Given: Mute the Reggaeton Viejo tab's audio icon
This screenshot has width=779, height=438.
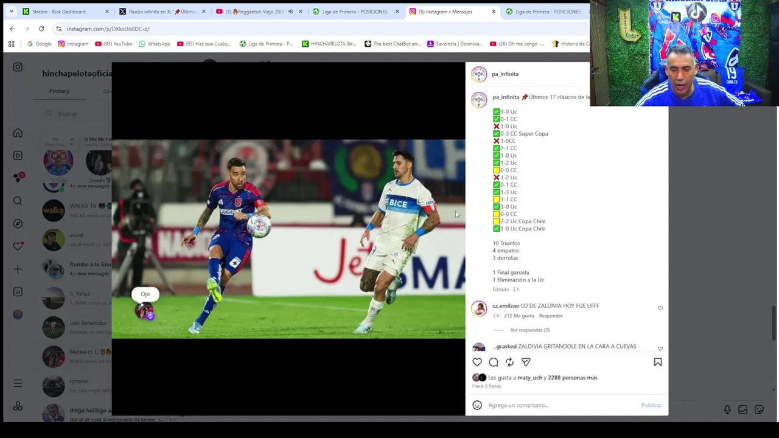Looking at the screenshot, I should click(290, 12).
